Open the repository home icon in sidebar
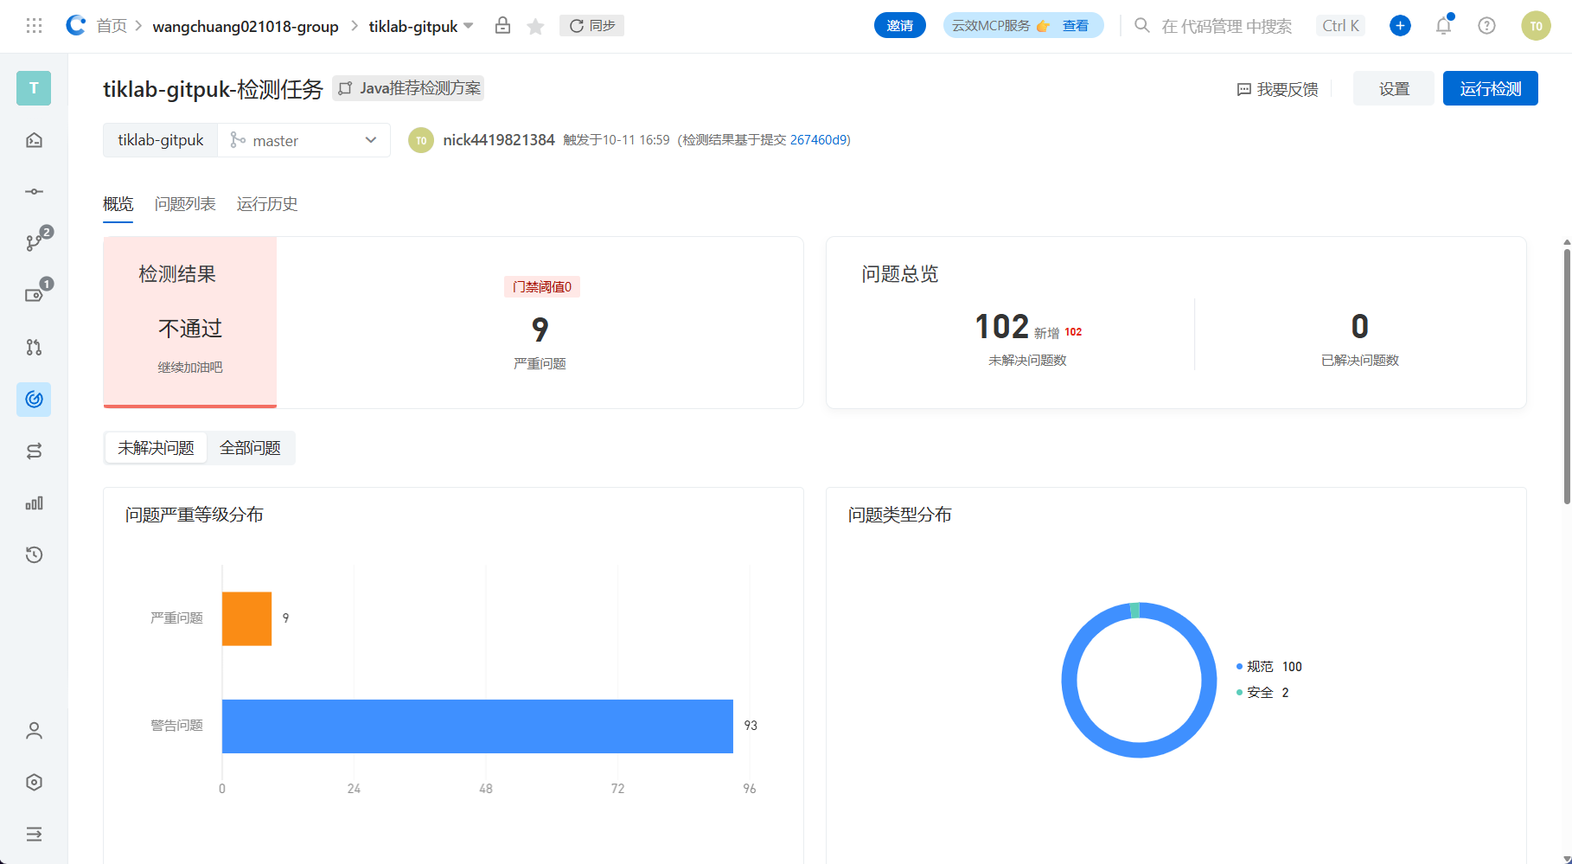This screenshot has width=1572, height=864. pyautogui.click(x=33, y=139)
